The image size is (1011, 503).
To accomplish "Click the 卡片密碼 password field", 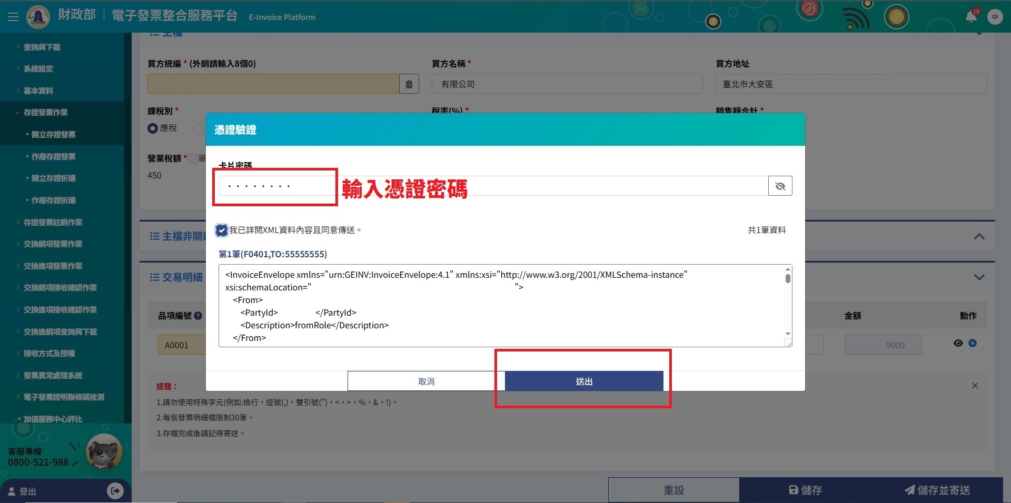I will tap(493, 186).
